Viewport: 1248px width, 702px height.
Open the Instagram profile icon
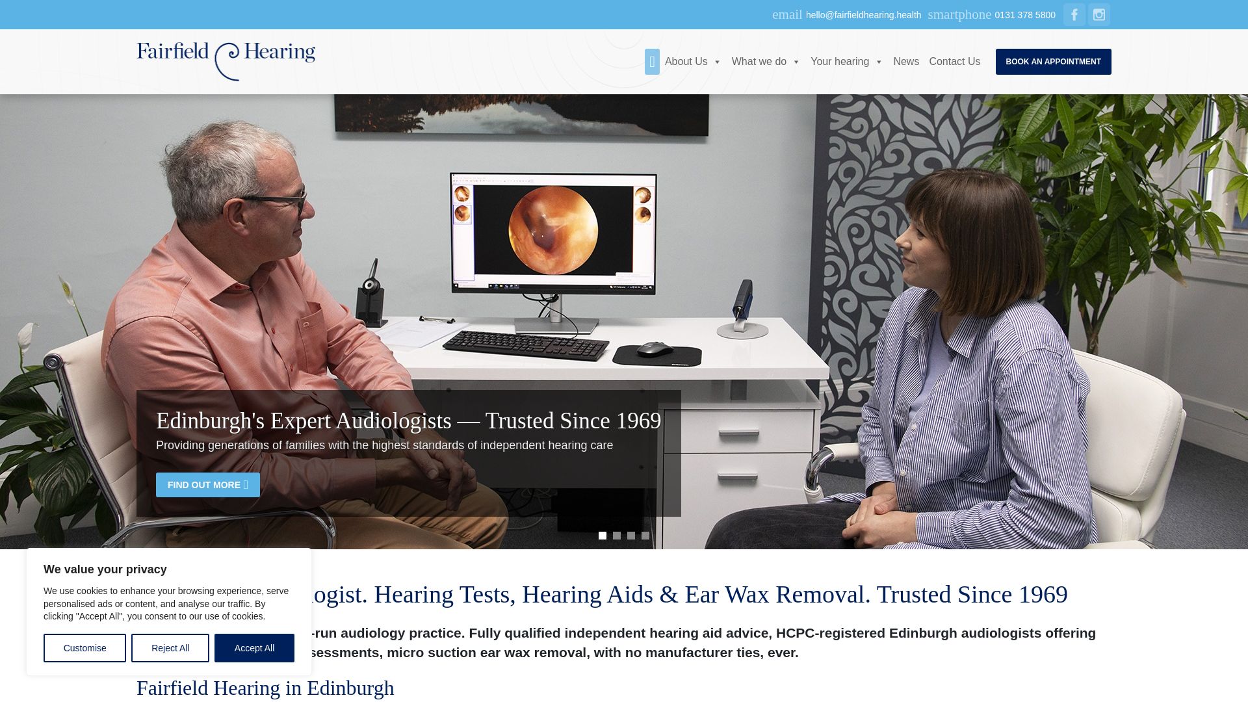click(x=1098, y=14)
